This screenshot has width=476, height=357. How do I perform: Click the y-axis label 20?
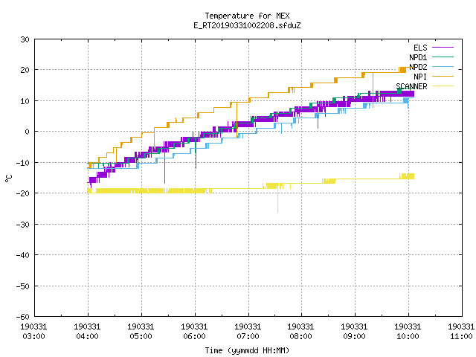pos(25,70)
